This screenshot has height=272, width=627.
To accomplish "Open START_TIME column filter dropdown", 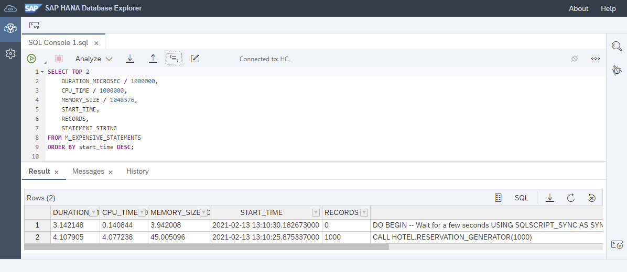I will click(x=316, y=212).
